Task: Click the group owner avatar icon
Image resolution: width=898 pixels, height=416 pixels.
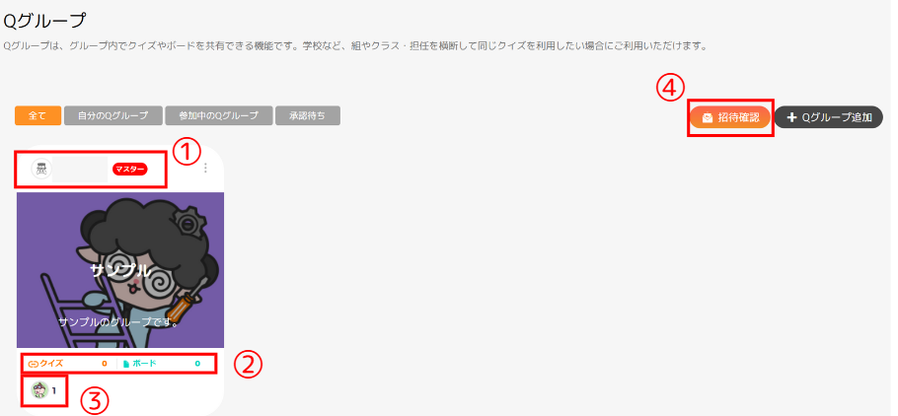Action: [41, 169]
